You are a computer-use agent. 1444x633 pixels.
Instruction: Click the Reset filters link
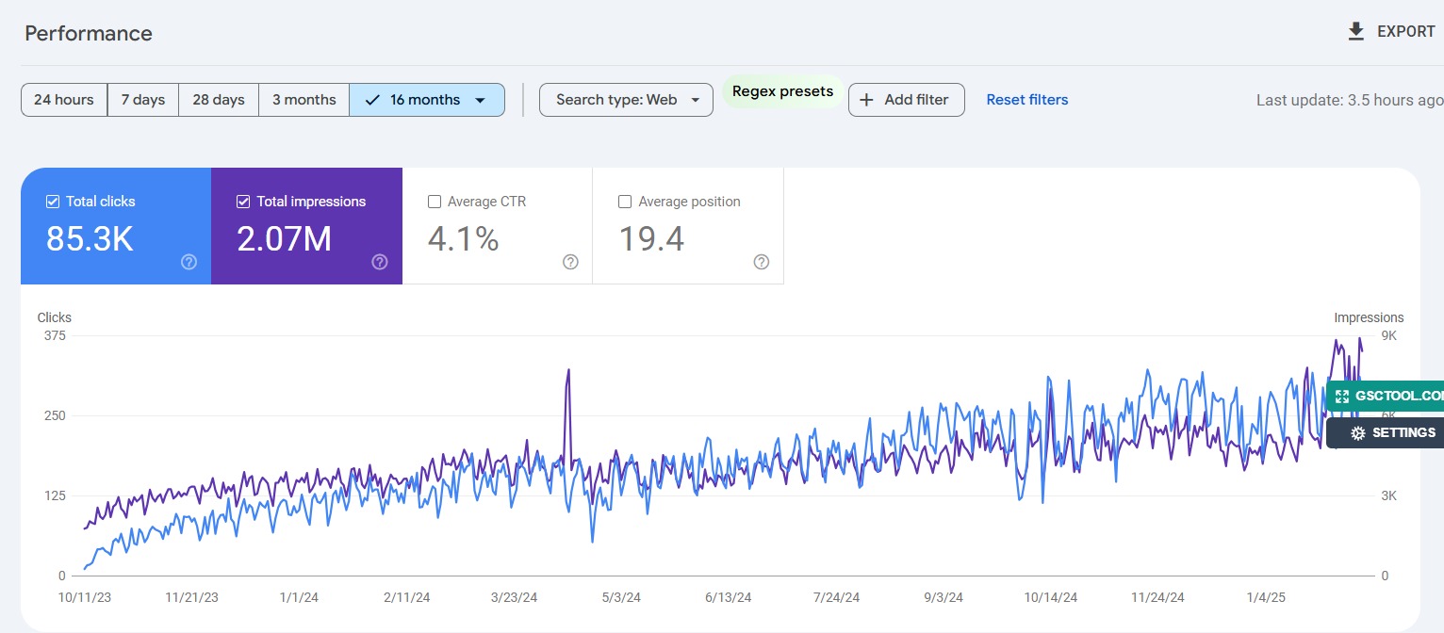pyautogui.click(x=1027, y=100)
